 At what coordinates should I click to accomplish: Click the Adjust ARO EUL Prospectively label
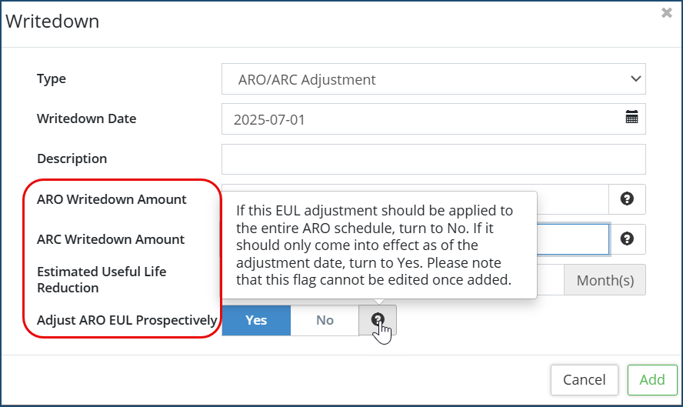coord(127,320)
